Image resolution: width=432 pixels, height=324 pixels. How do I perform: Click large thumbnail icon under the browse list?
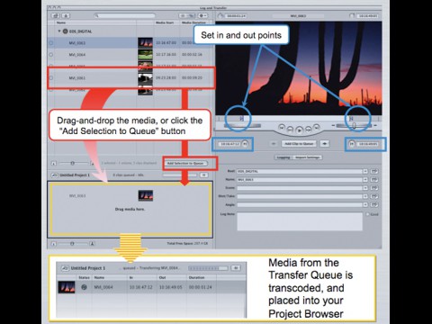93,163
